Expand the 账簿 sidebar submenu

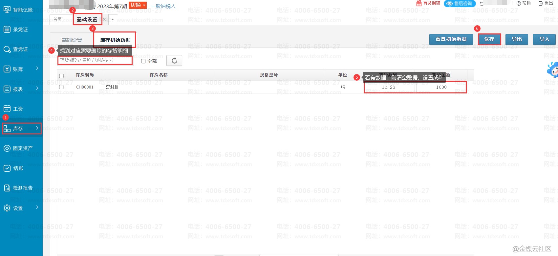click(x=21, y=69)
